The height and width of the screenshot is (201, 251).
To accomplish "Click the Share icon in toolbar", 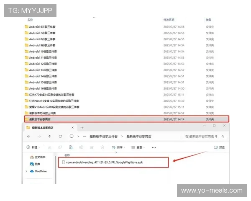I will pyautogui.click(x=92, y=147).
